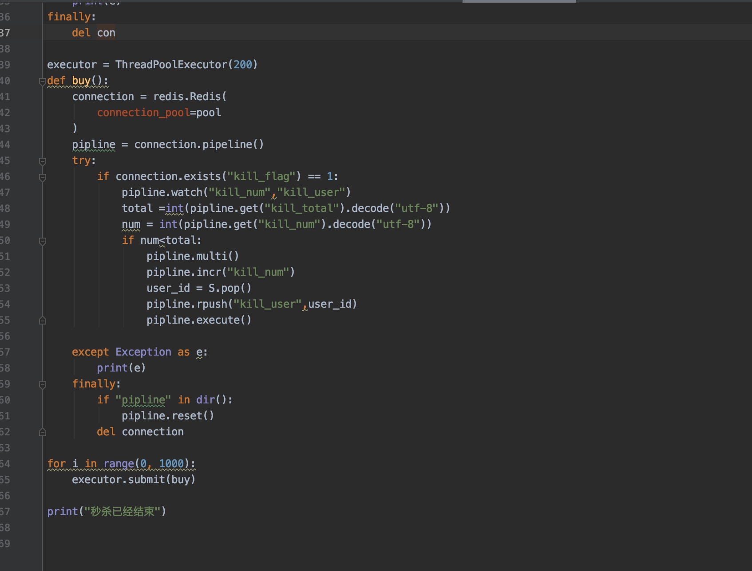Click print(e) under except Exception
752x571 pixels.
point(121,368)
